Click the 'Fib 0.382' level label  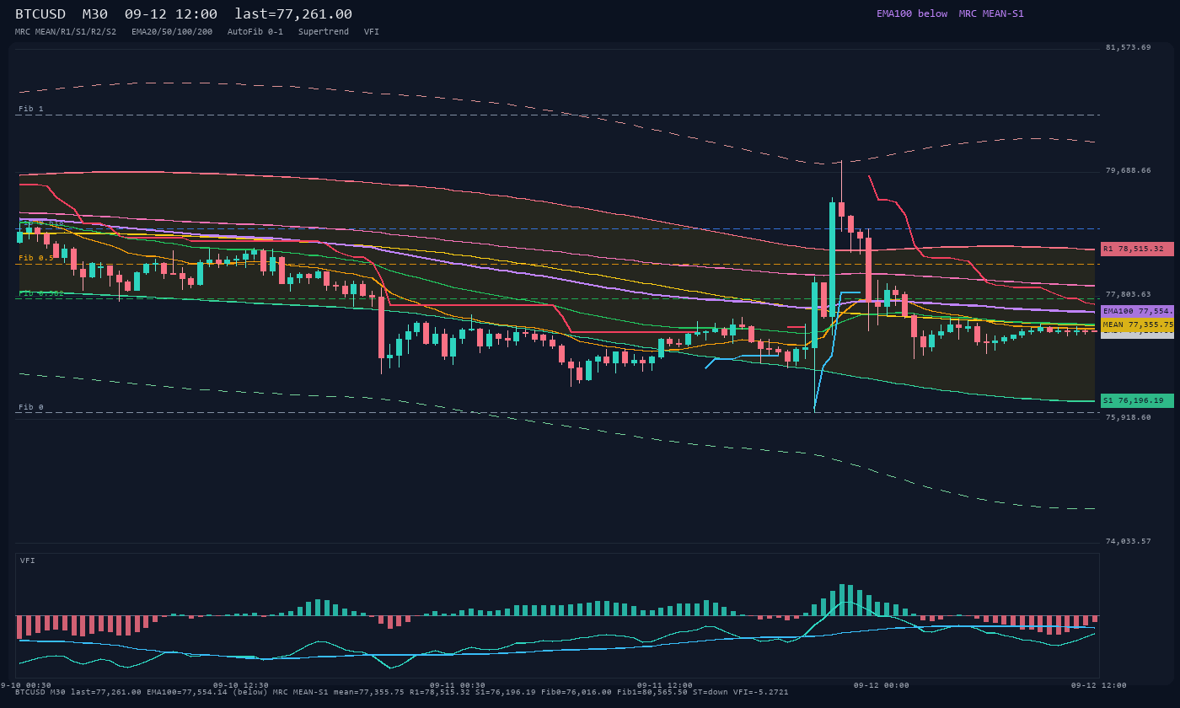(x=41, y=293)
